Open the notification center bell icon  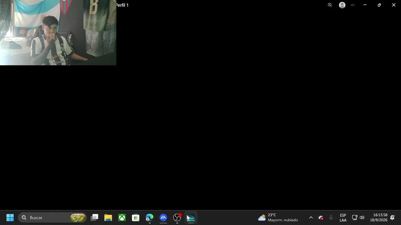click(392, 217)
